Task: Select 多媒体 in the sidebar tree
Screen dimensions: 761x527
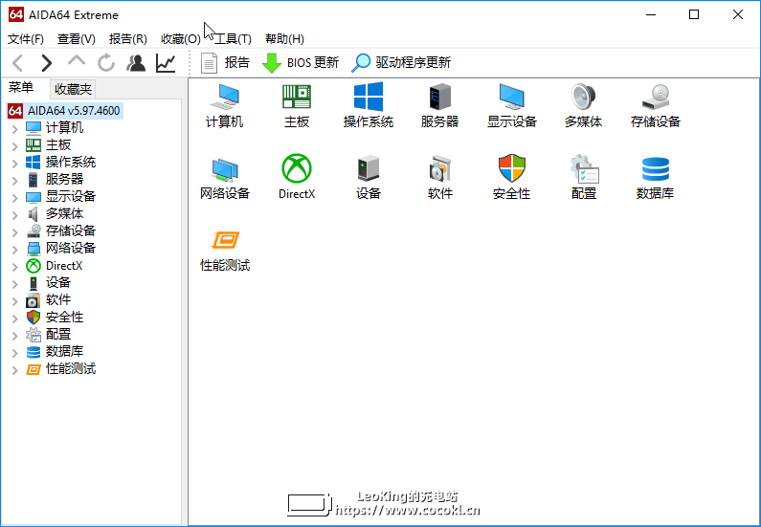Action: pyautogui.click(x=64, y=214)
